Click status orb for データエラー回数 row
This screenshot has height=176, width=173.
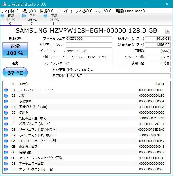(x=6, y=164)
